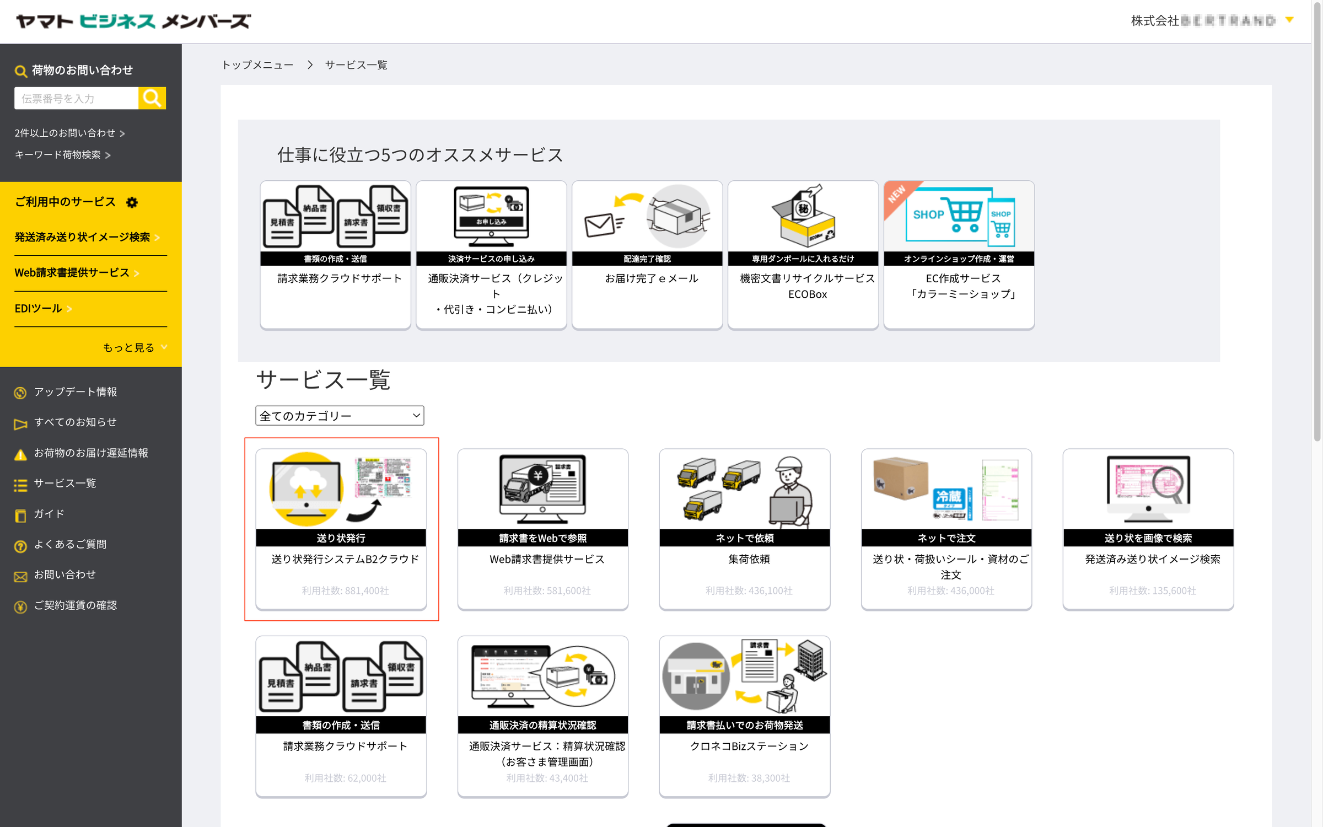The height and width of the screenshot is (827, 1323).
Task: Click the ガイド book icon
Action: point(20,514)
